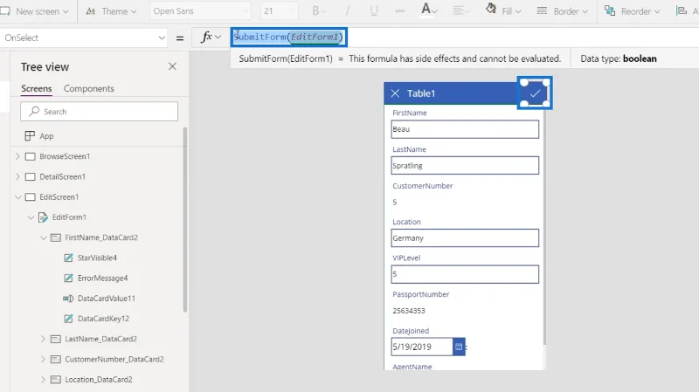Click the PassportNumber value 25634353
Screen dimensions: 699x392
click(409, 311)
